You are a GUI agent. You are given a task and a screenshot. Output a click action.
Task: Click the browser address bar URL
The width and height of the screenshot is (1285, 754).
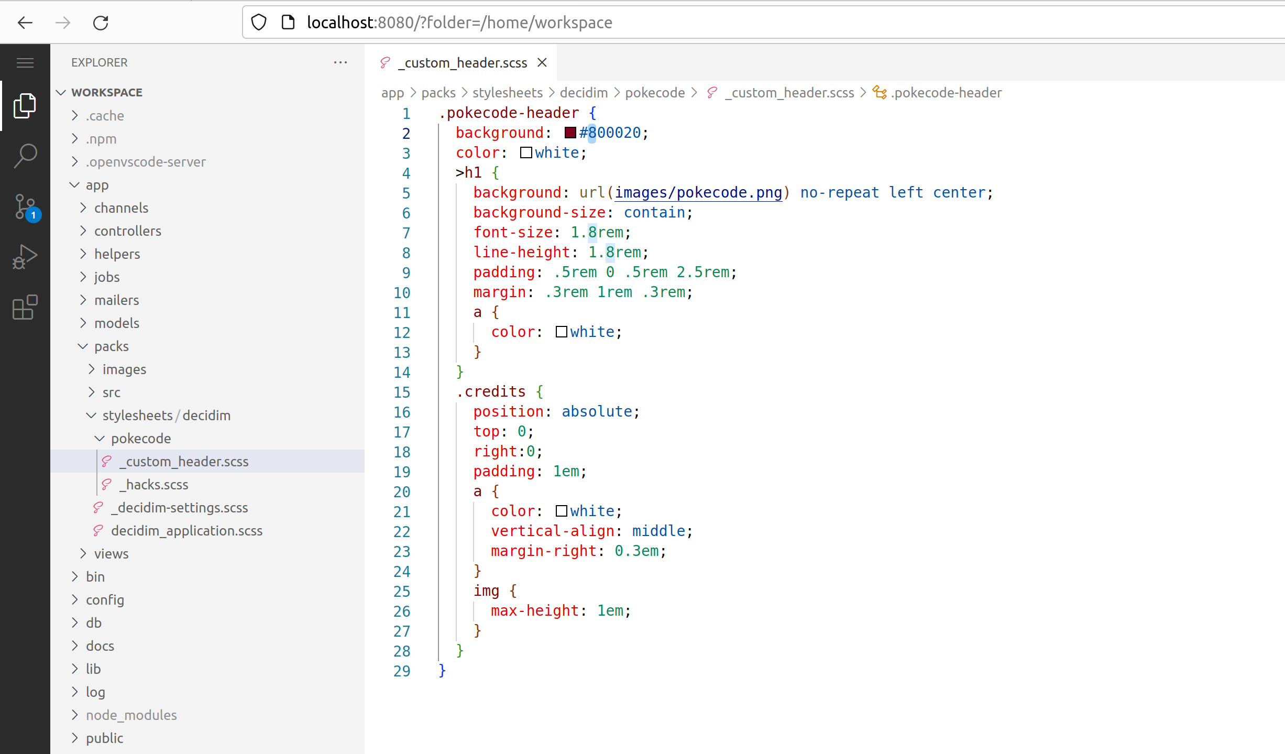pyautogui.click(x=459, y=23)
